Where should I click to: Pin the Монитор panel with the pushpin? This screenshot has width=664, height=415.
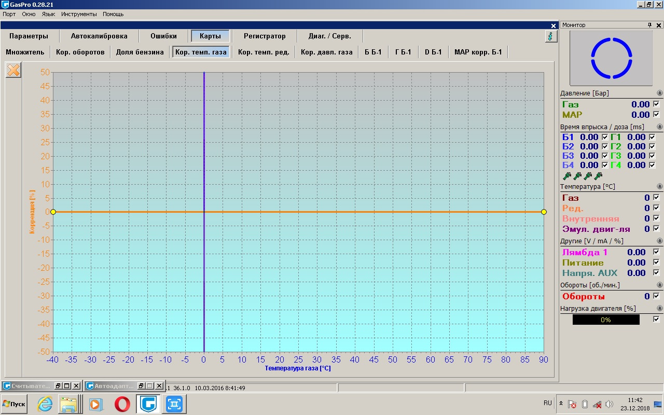(649, 25)
